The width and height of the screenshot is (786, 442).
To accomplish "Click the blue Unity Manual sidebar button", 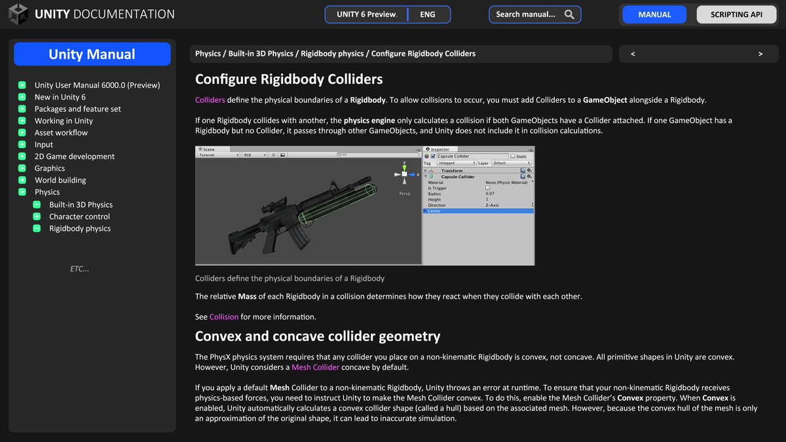I will coord(92,54).
